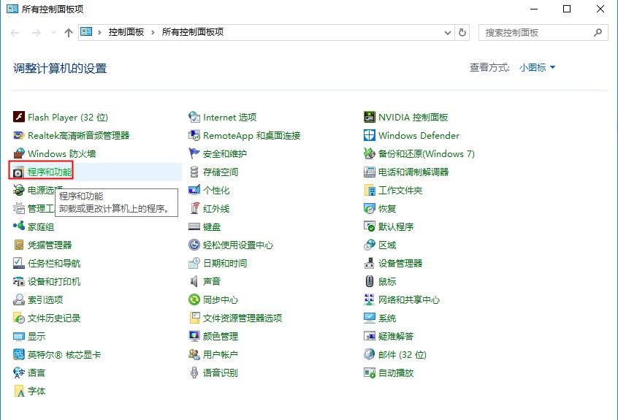Open the 显示 icon
This screenshot has width=618, height=420.
click(x=18, y=336)
